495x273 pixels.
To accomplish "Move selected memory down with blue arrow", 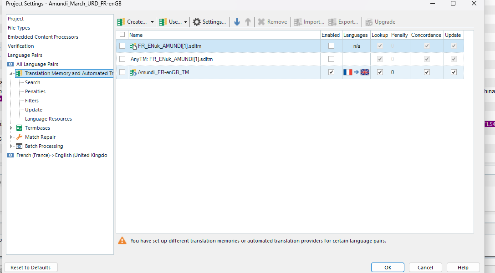I will 237,22.
